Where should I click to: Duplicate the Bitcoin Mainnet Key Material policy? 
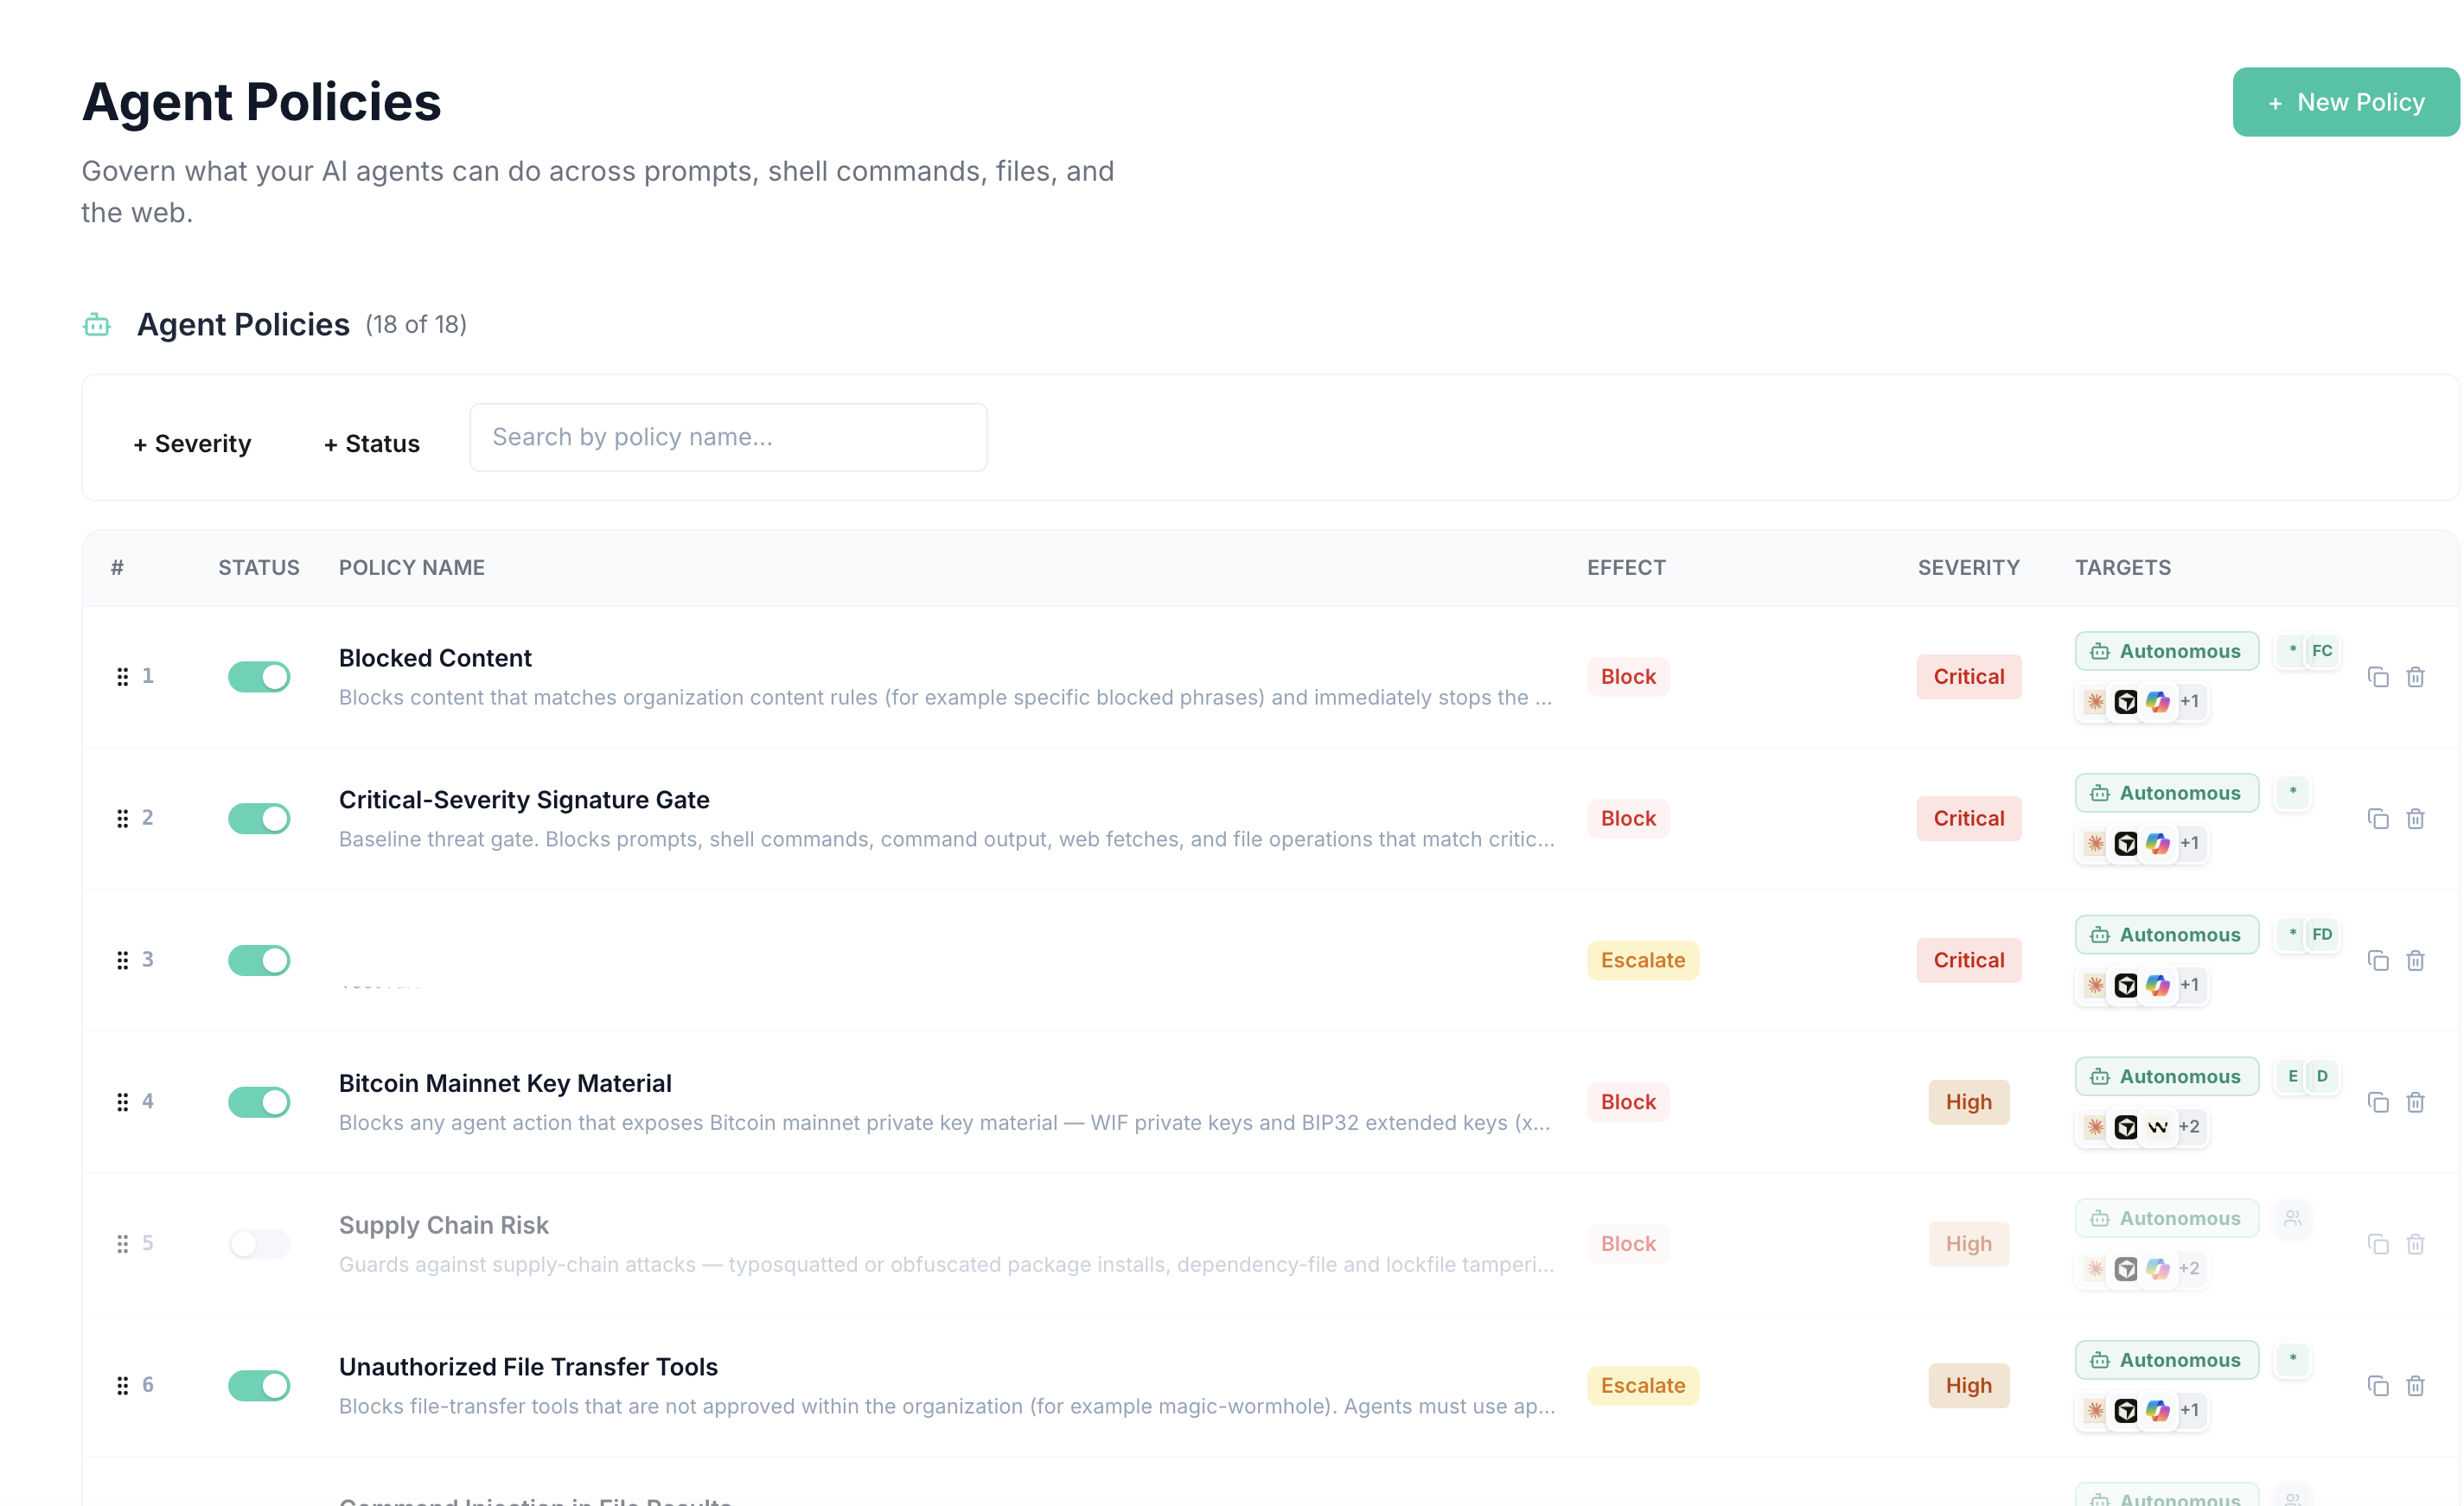tap(2378, 1102)
